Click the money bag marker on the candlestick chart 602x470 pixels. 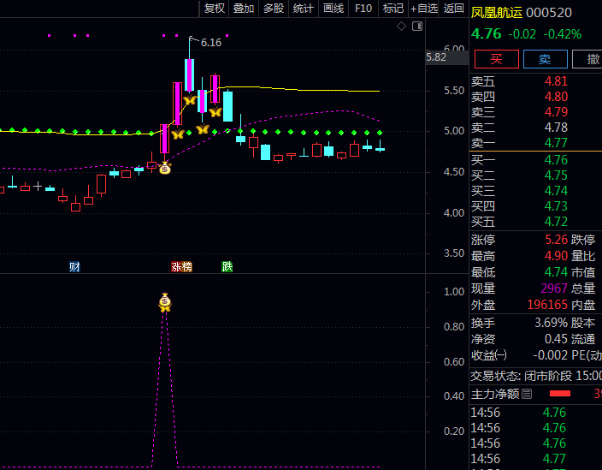tap(164, 169)
